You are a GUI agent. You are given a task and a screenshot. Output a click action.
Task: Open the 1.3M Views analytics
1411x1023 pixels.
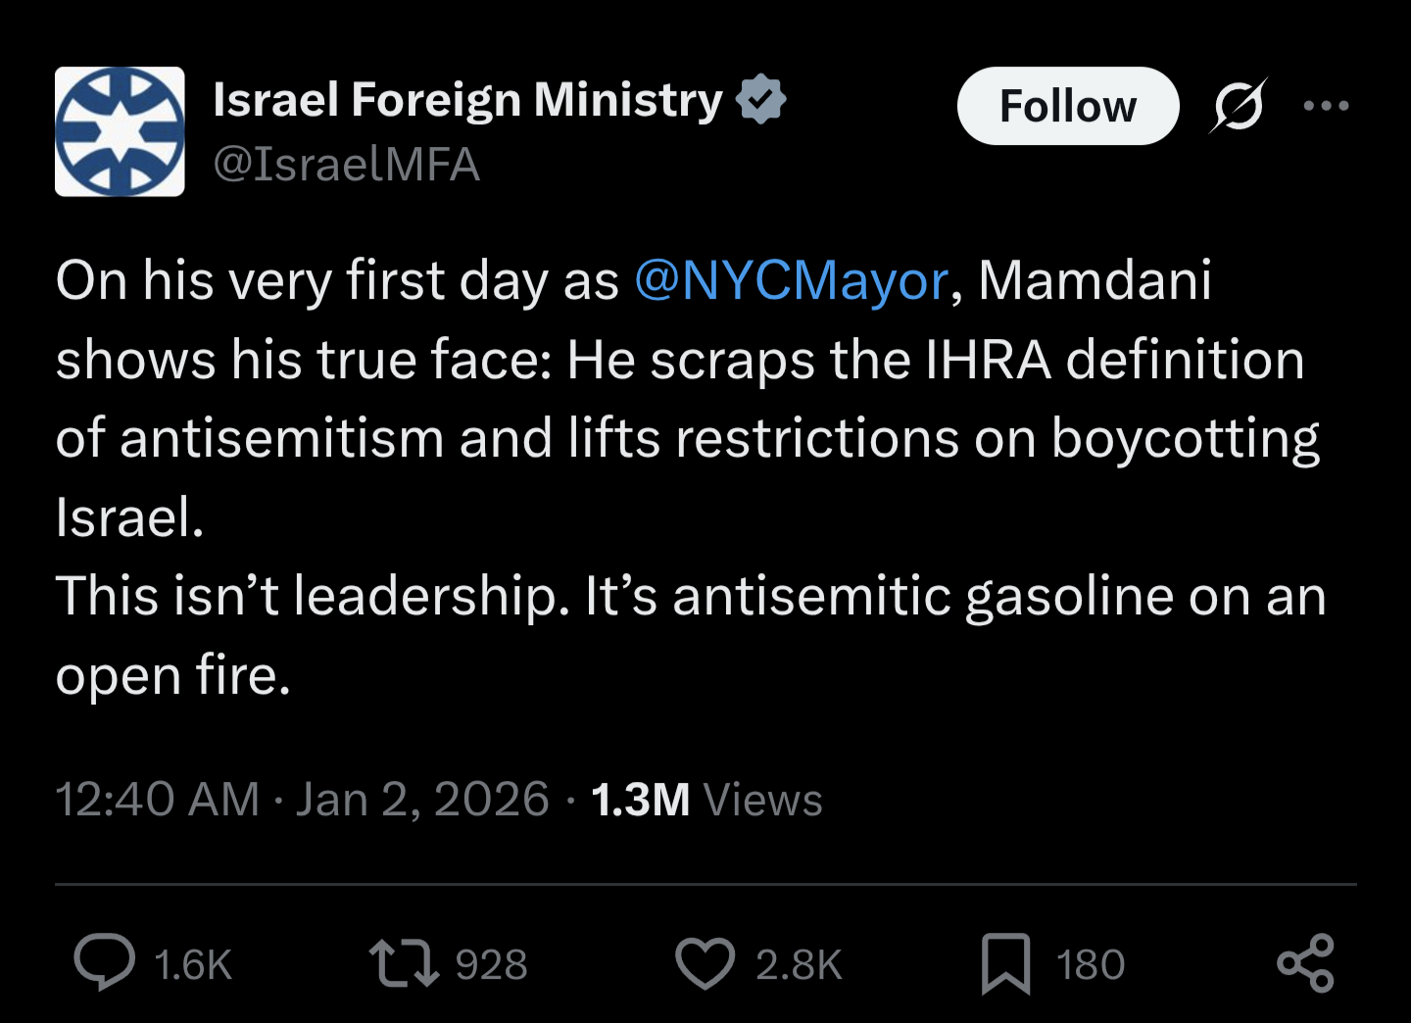[x=706, y=800]
